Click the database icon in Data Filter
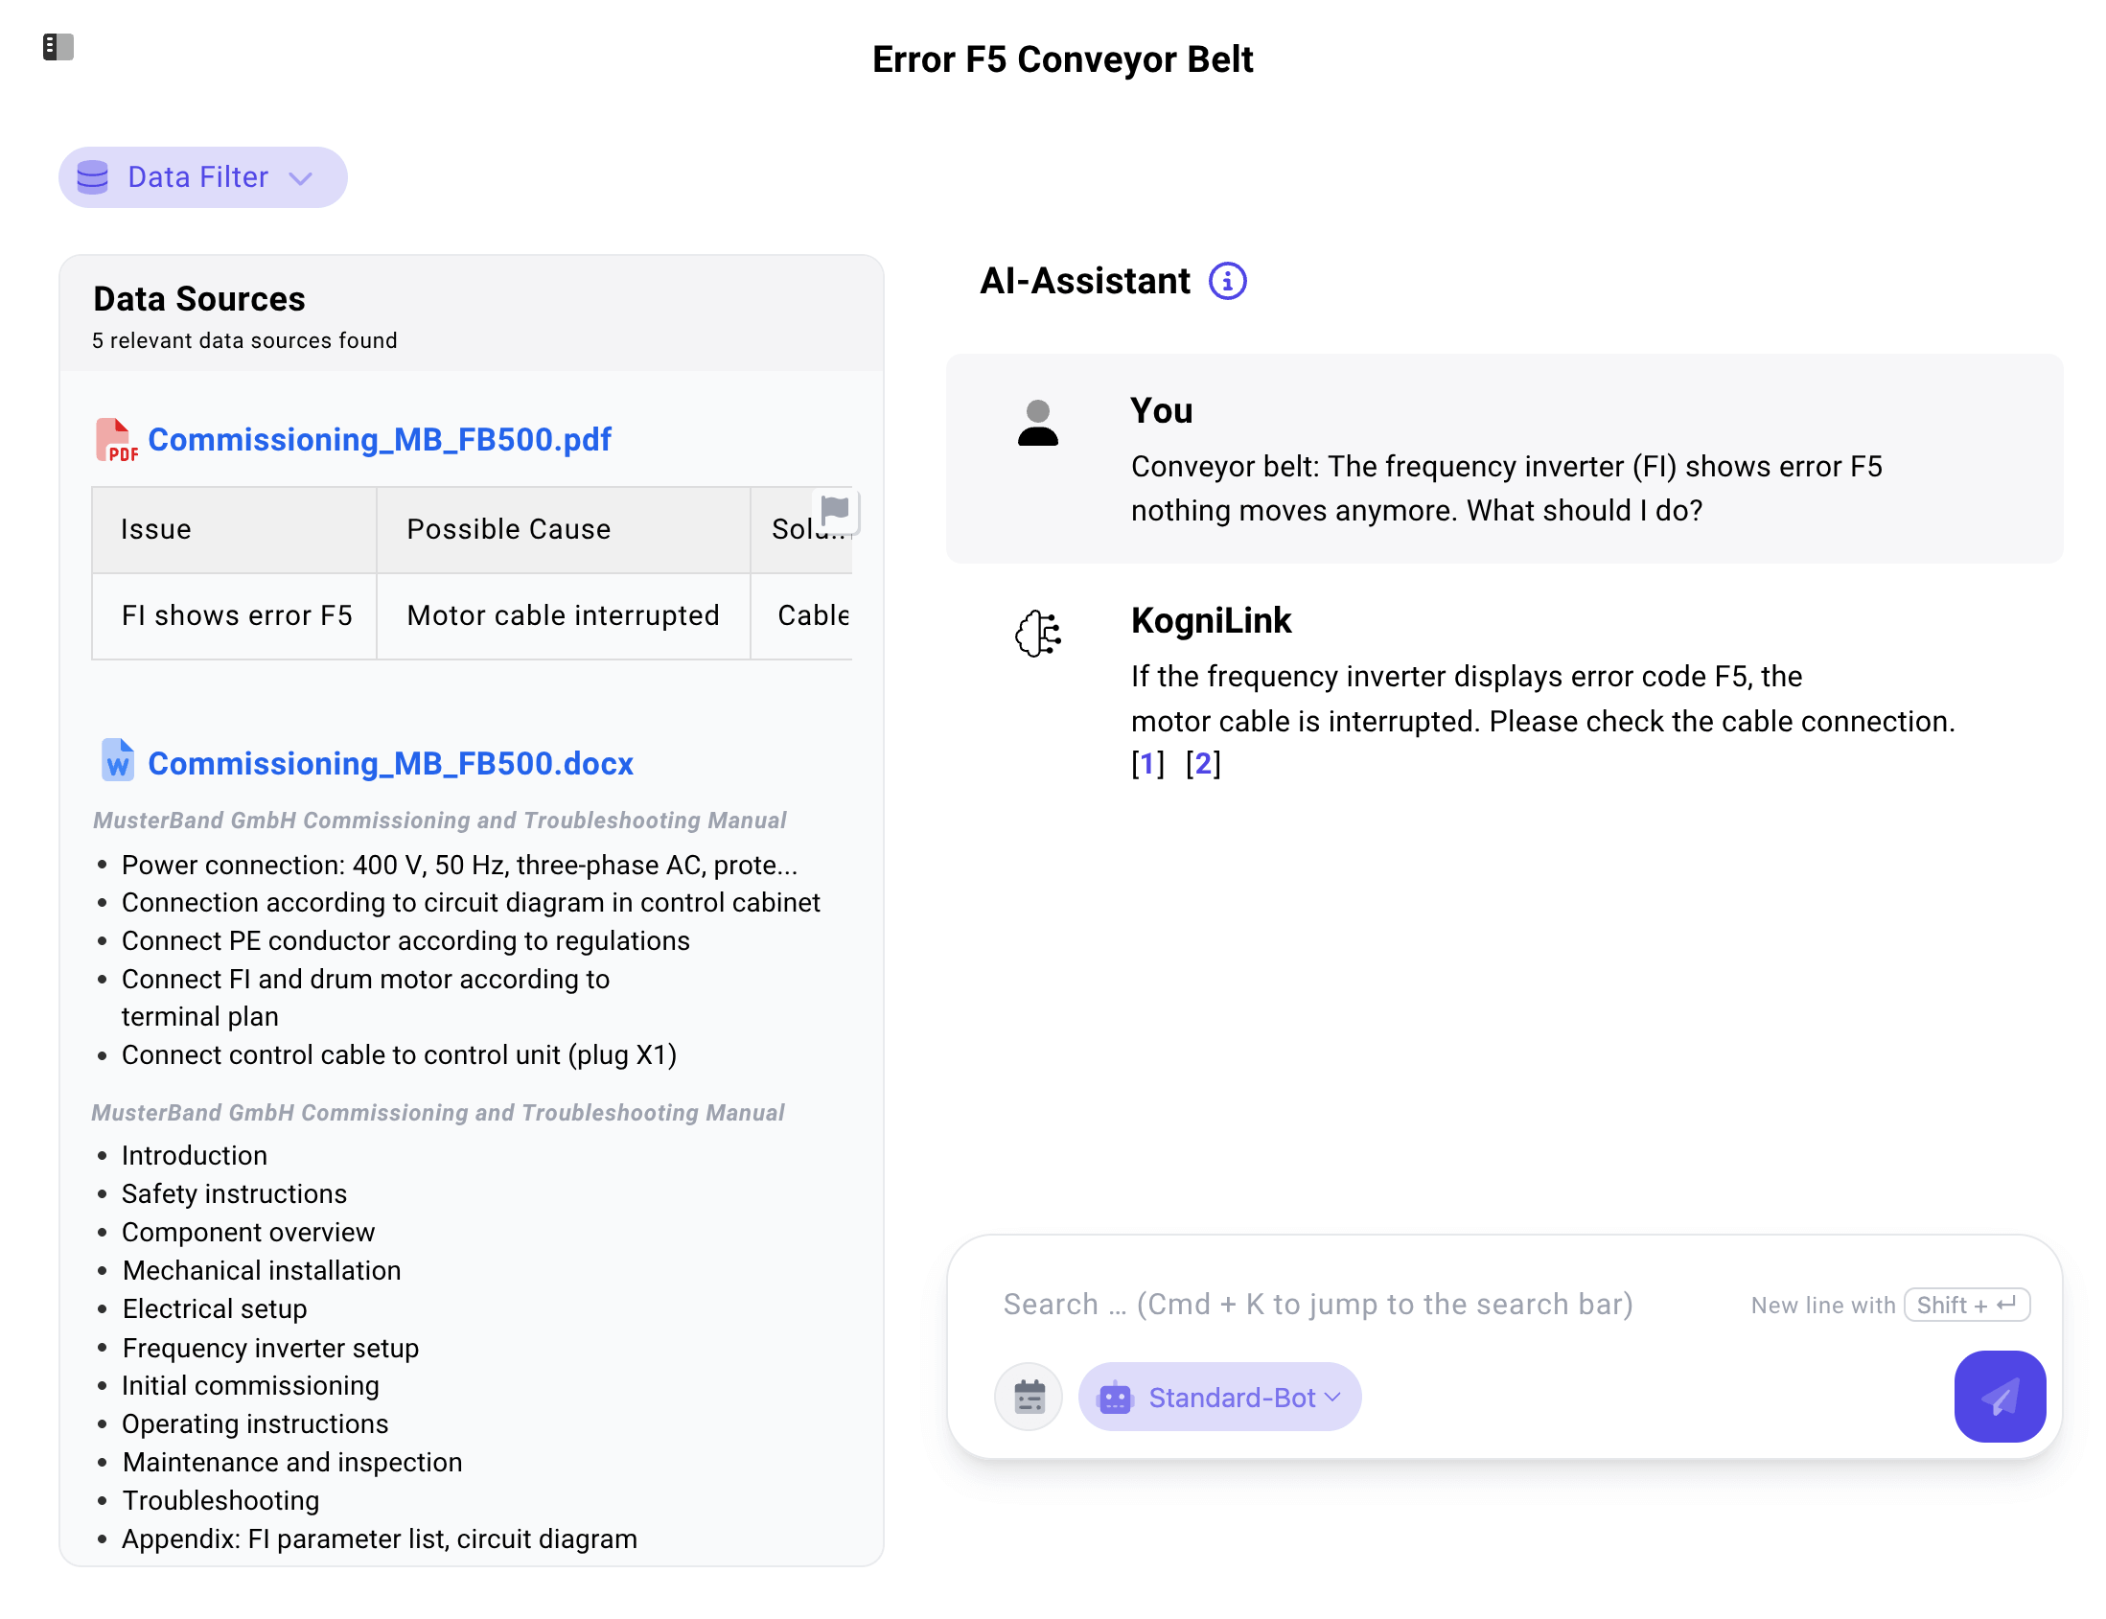 coord(93,177)
